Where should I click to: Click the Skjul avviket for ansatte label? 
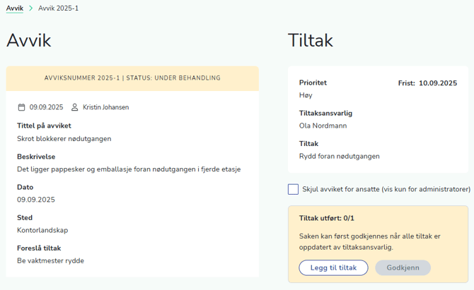[x=386, y=189]
